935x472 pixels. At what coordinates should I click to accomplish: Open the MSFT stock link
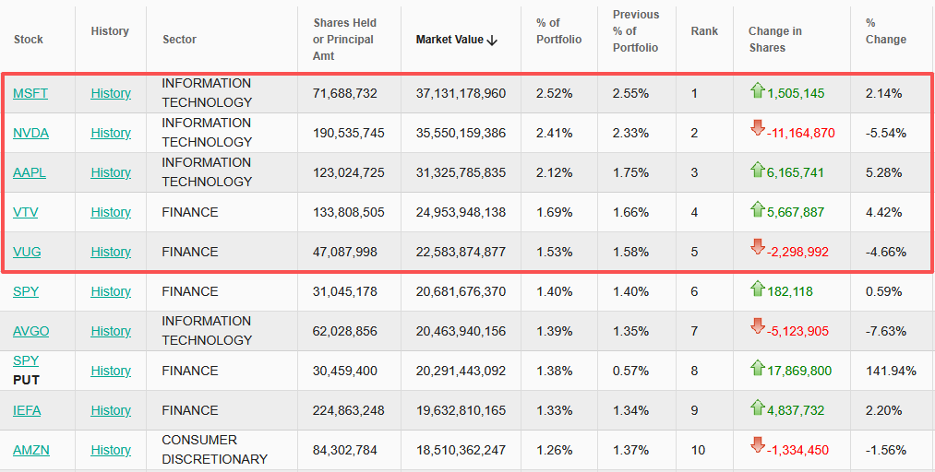coord(30,93)
